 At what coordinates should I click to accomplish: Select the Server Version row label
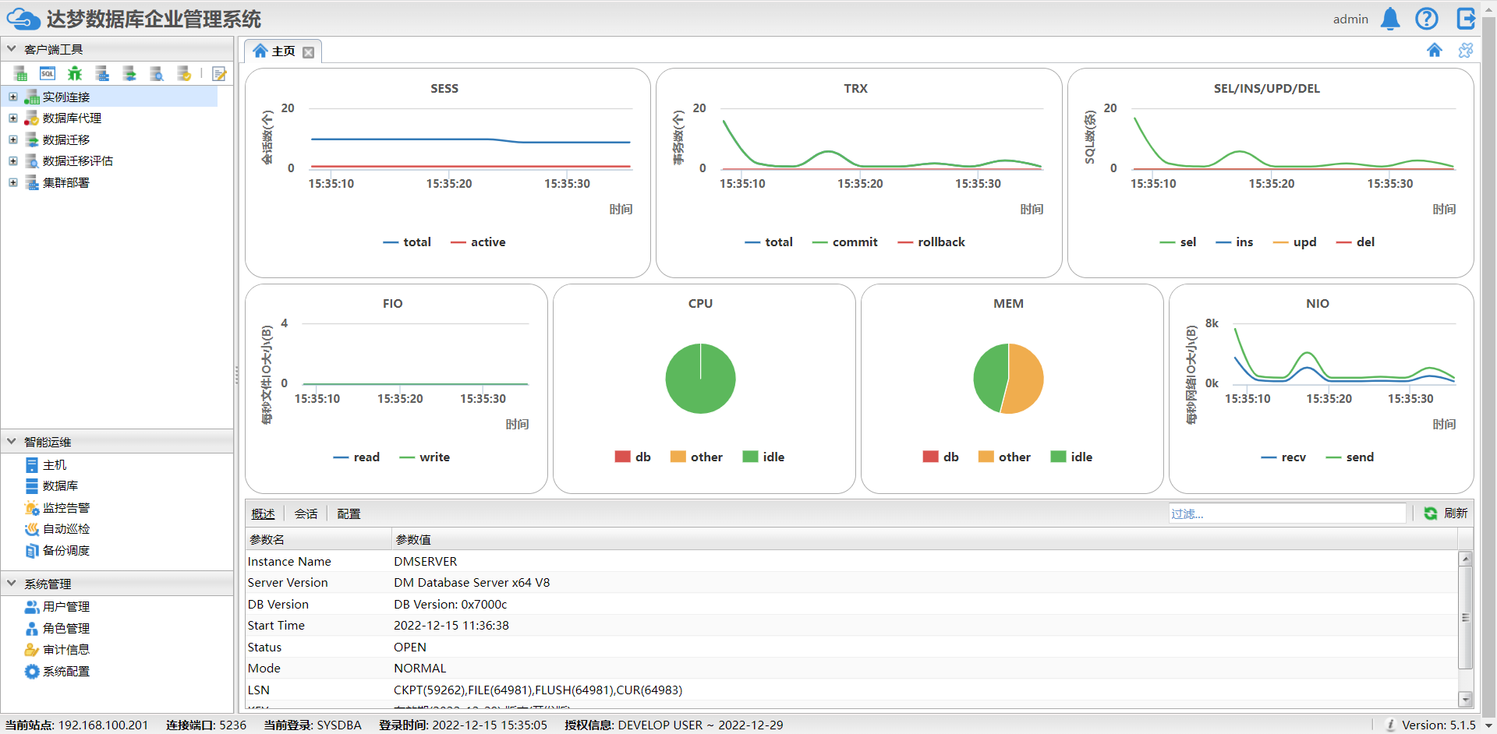(x=288, y=583)
